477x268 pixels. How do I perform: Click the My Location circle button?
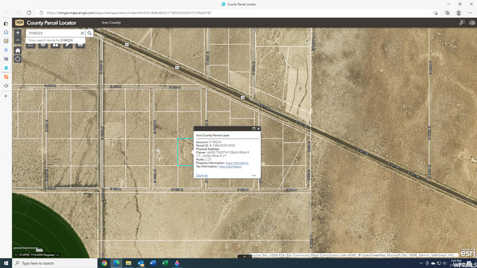(18, 59)
